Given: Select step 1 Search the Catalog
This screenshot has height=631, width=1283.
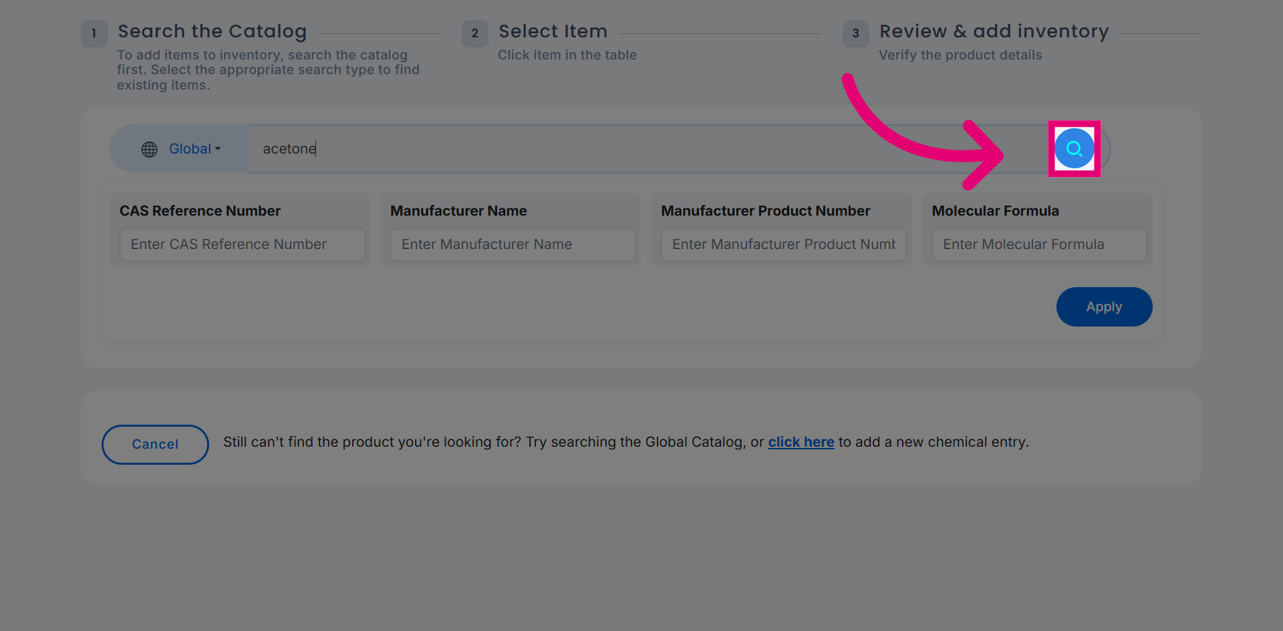Looking at the screenshot, I should [x=212, y=31].
